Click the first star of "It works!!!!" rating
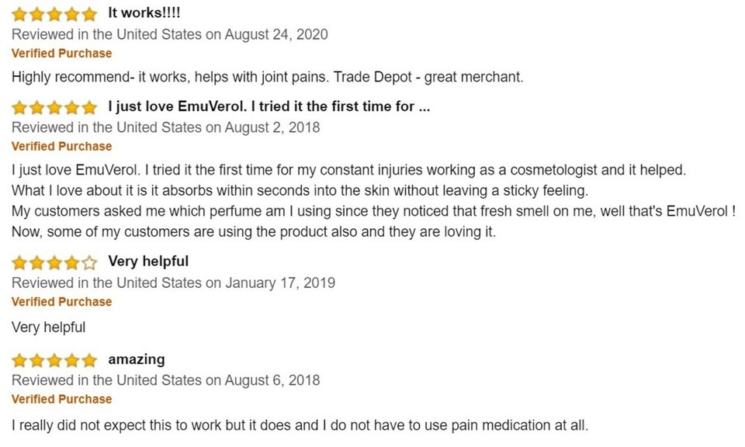745x447 pixels. (19, 14)
